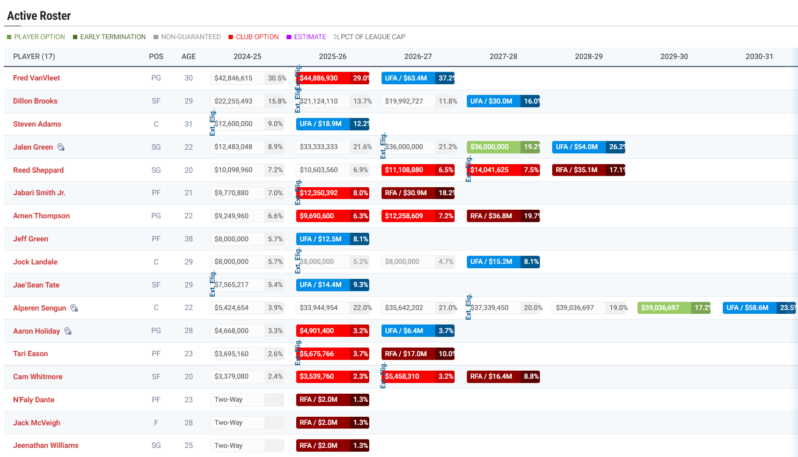This screenshot has width=798, height=457.
Task: Click Steven Adams's UFA / $18.9M cell
Action: 333,124
